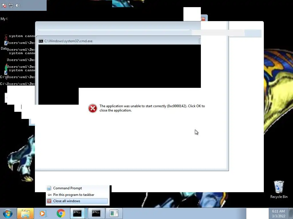Click the clock showing 6:11 AM
The height and width of the screenshot is (219, 293).
(278, 211)
